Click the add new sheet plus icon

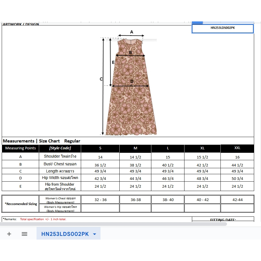[x=9, y=234]
